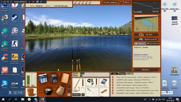Image resolution: width=181 pixels, height=102 pixels.
Task: Open the Windows notification center
Action: tap(177, 99)
